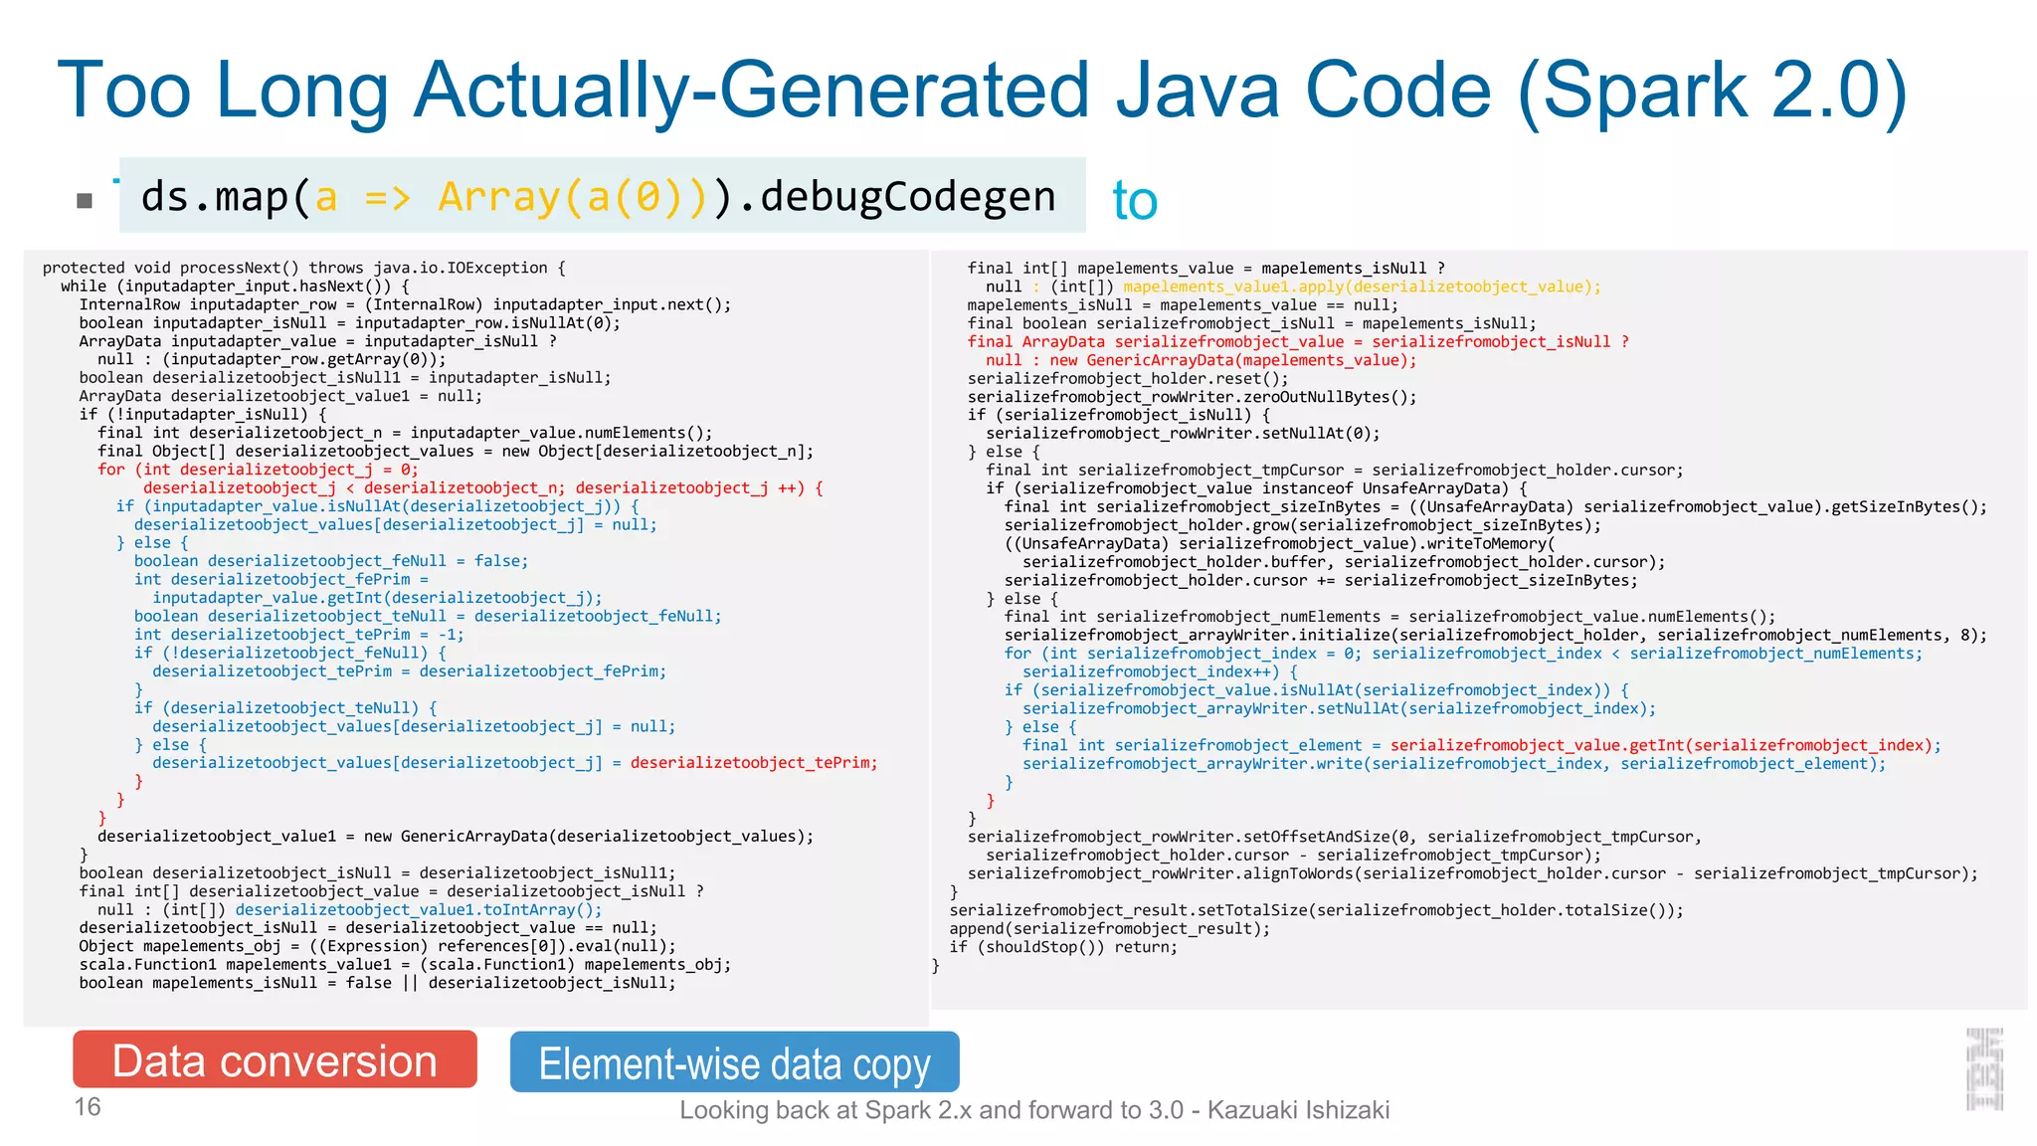Click line scala.Function1 mapelements_value1
The image size is (2037, 1146).
click(x=405, y=964)
